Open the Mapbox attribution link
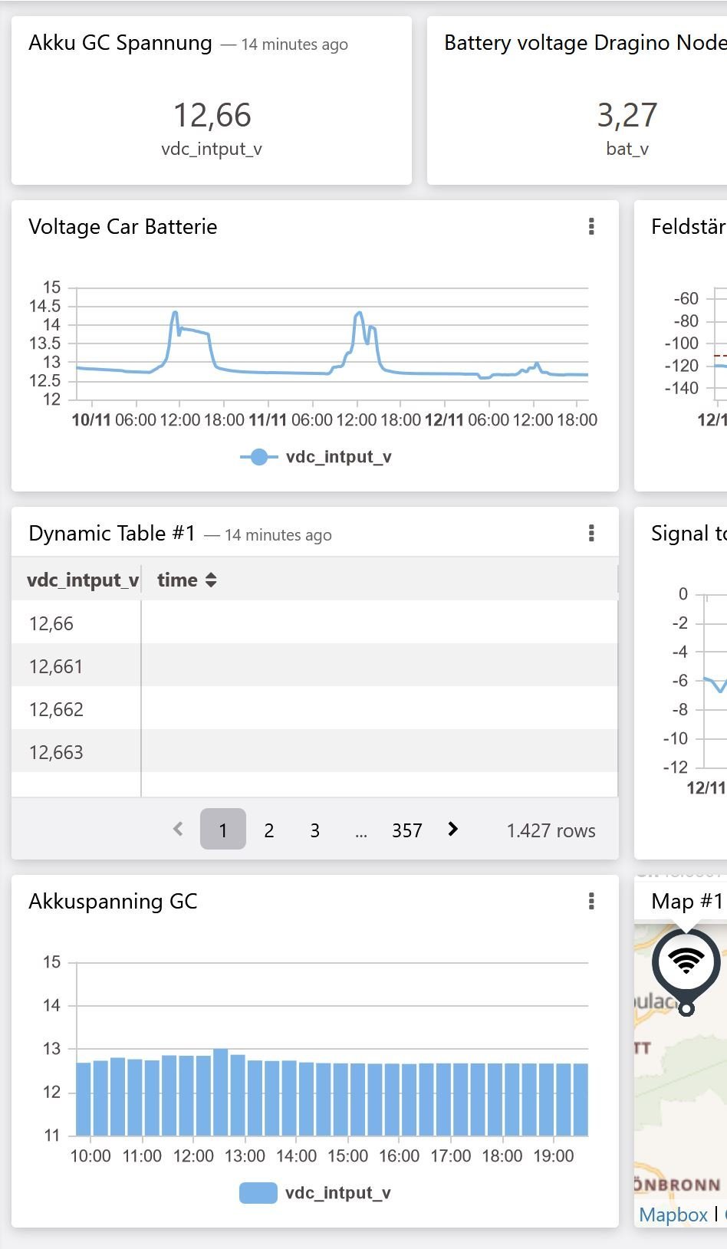Image resolution: width=727 pixels, height=1249 pixels. tap(673, 1214)
